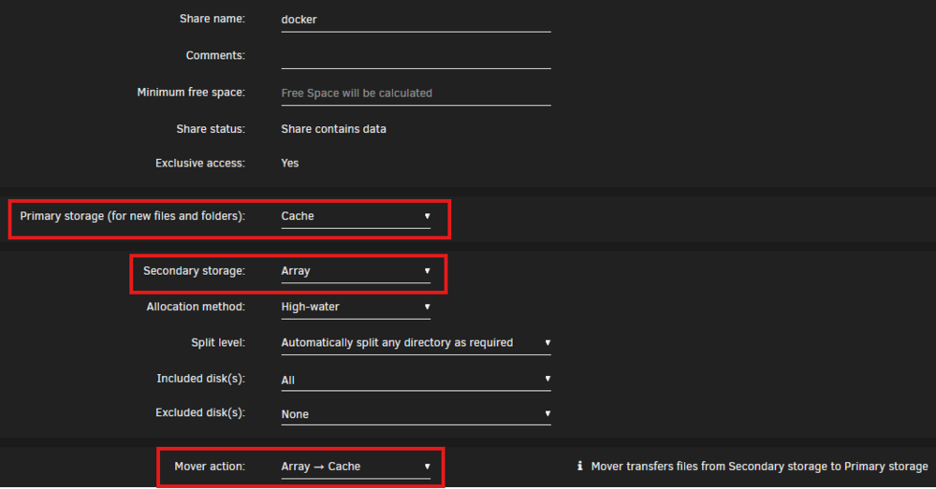Click the 'Share contains data' status text
The image size is (936, 489).
334,129
